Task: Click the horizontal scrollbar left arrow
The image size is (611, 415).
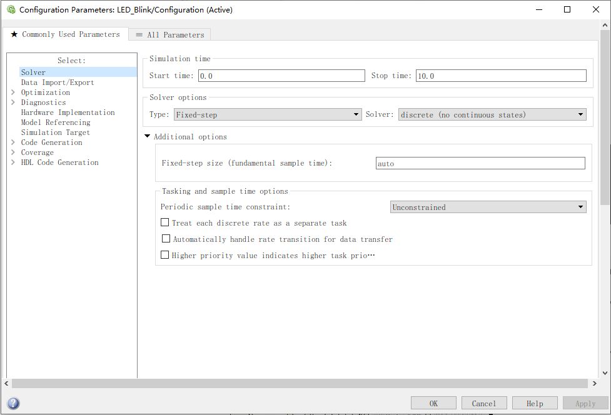Action: pos(7,384)
